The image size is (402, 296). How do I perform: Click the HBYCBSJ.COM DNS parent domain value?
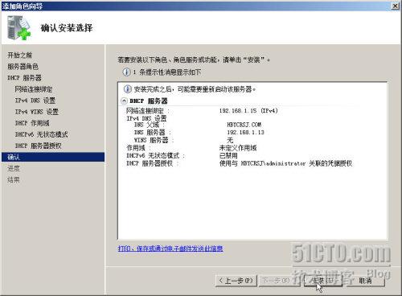pos(244,125)
